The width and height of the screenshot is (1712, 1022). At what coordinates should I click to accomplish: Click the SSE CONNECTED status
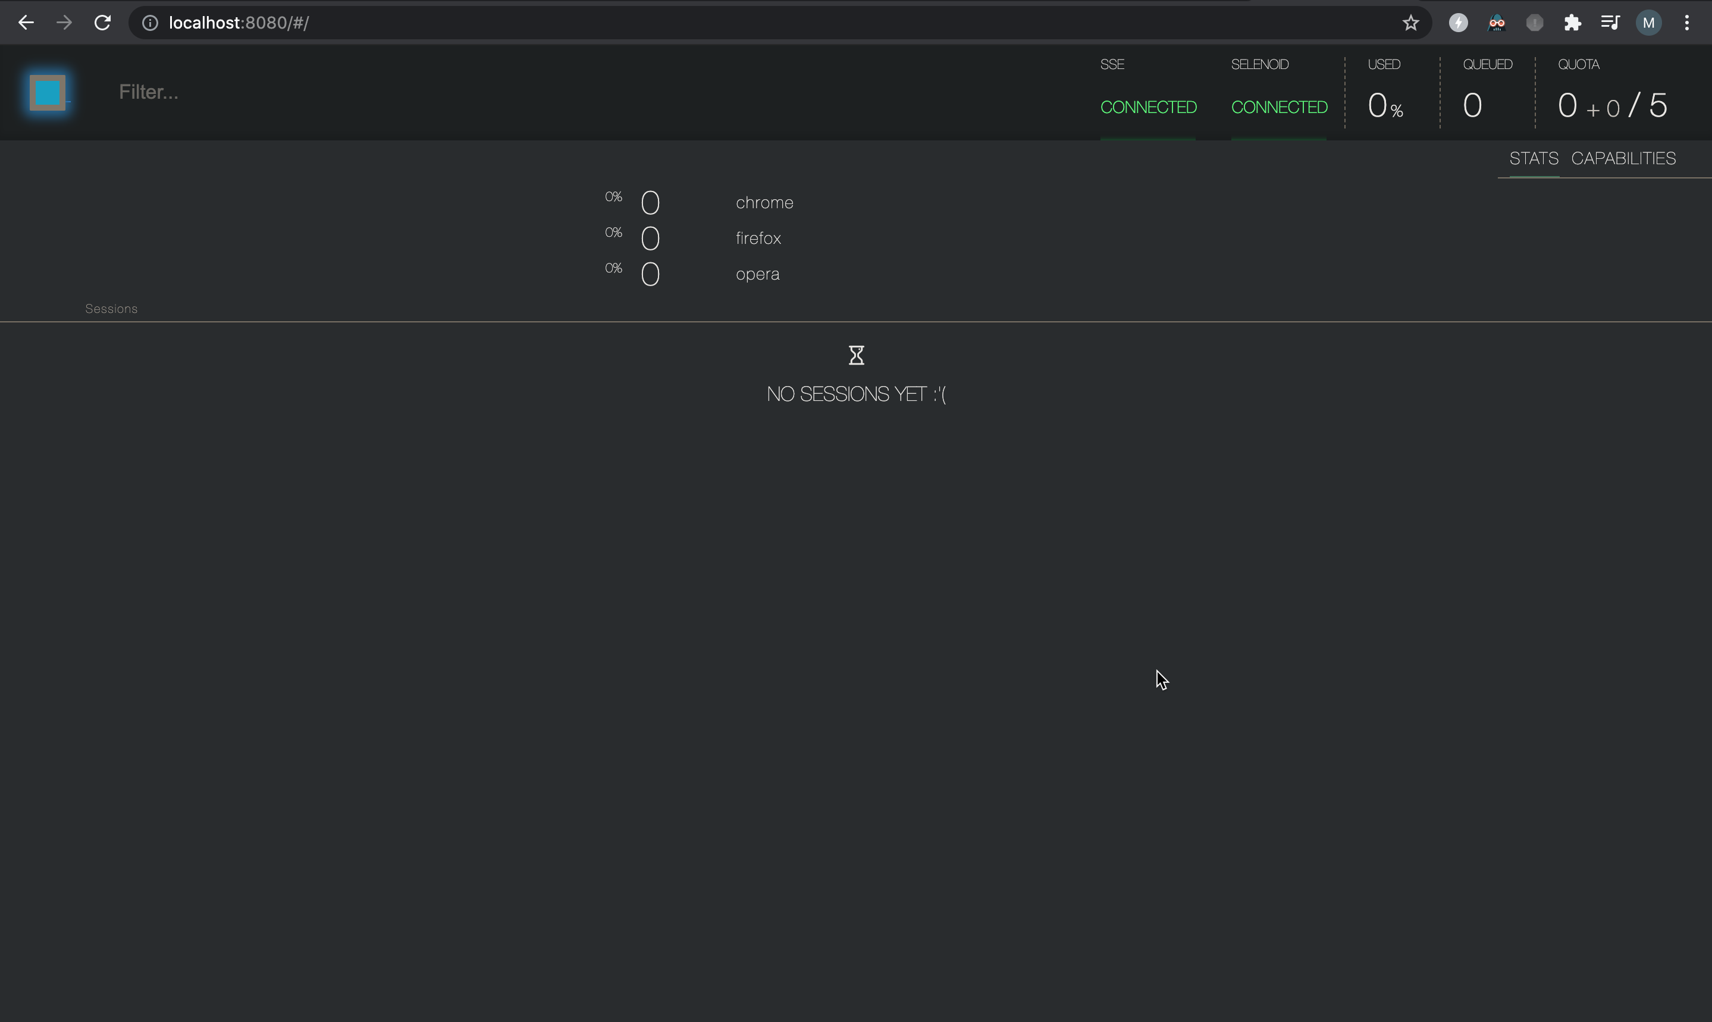coord(1148,108)
